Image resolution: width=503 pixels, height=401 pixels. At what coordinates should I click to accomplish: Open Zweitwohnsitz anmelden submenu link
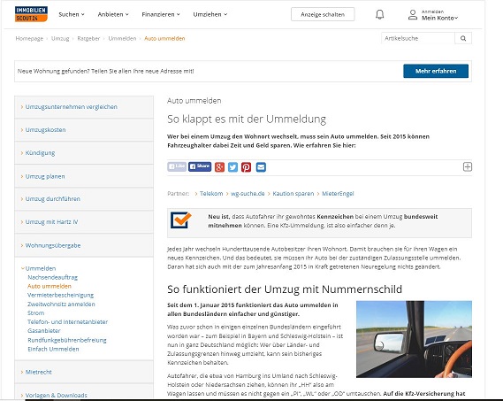[61, 304]
